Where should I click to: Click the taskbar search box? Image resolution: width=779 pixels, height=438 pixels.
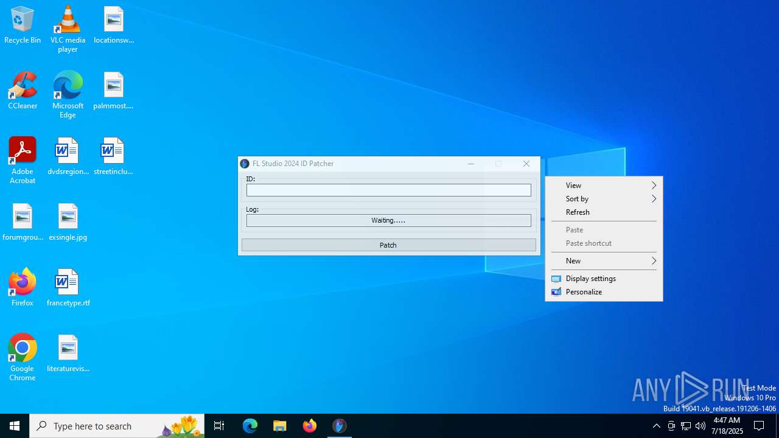coord(117,426)
